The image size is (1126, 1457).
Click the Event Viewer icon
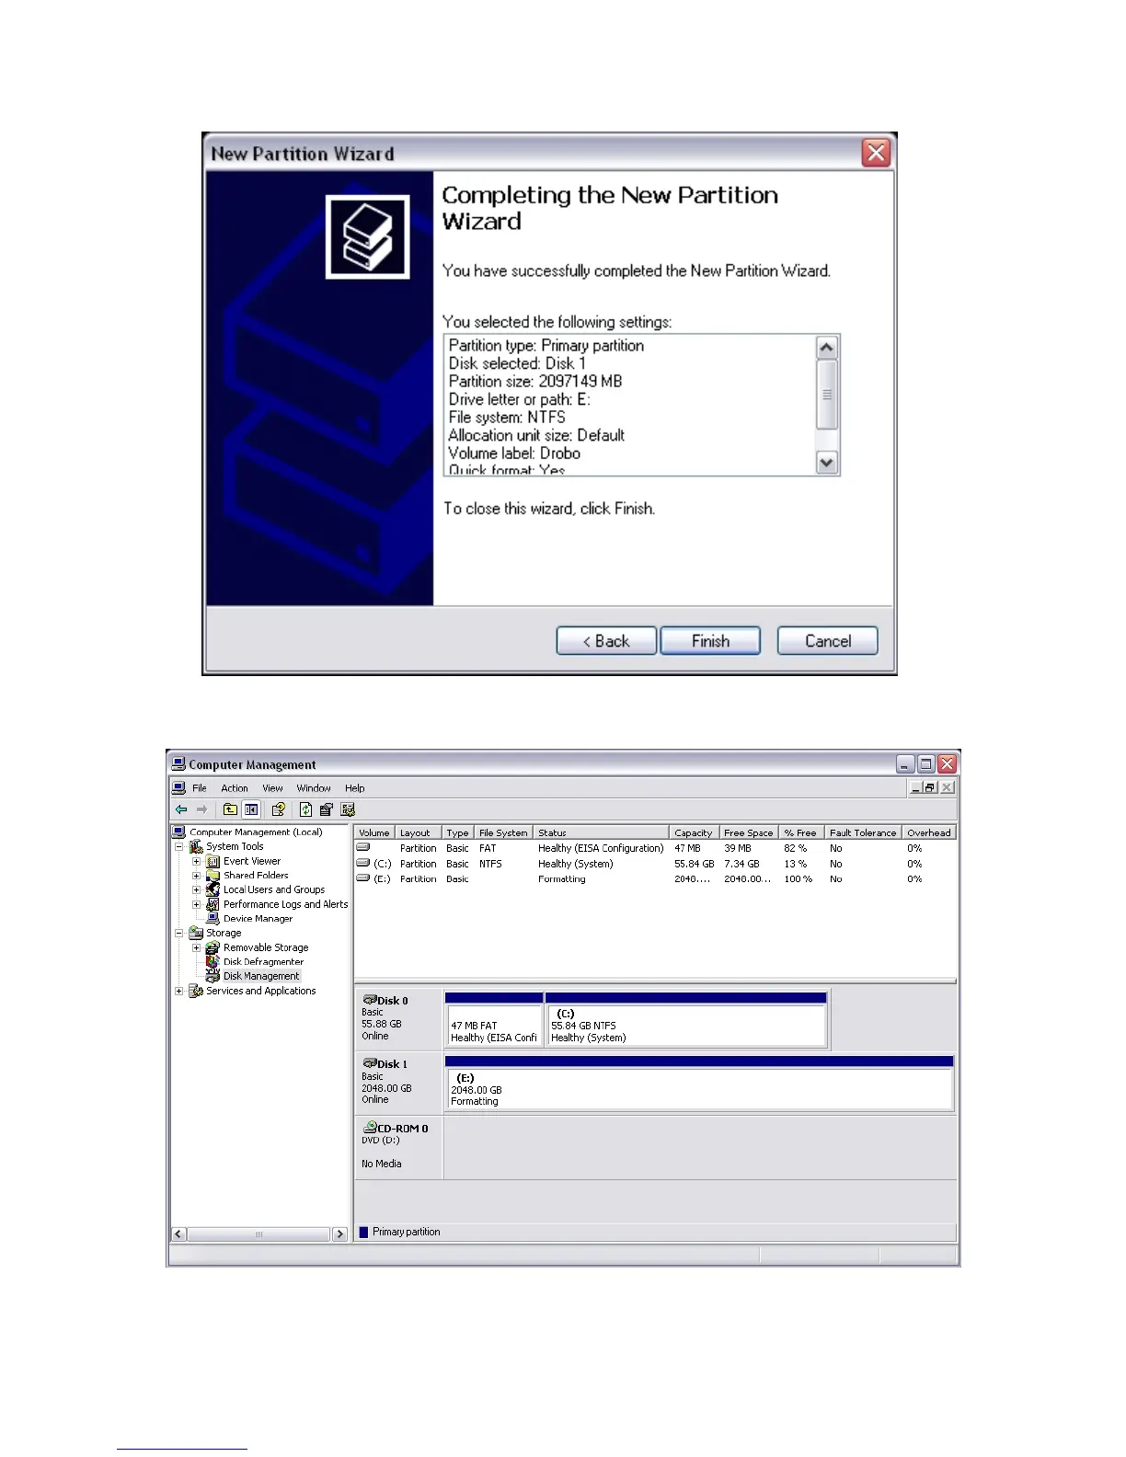(213, 861)
